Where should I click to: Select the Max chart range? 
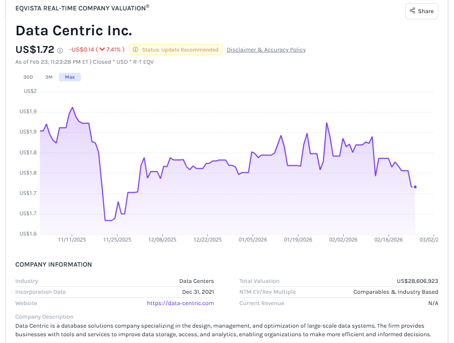pyautogui.click(x=70, y=77)
